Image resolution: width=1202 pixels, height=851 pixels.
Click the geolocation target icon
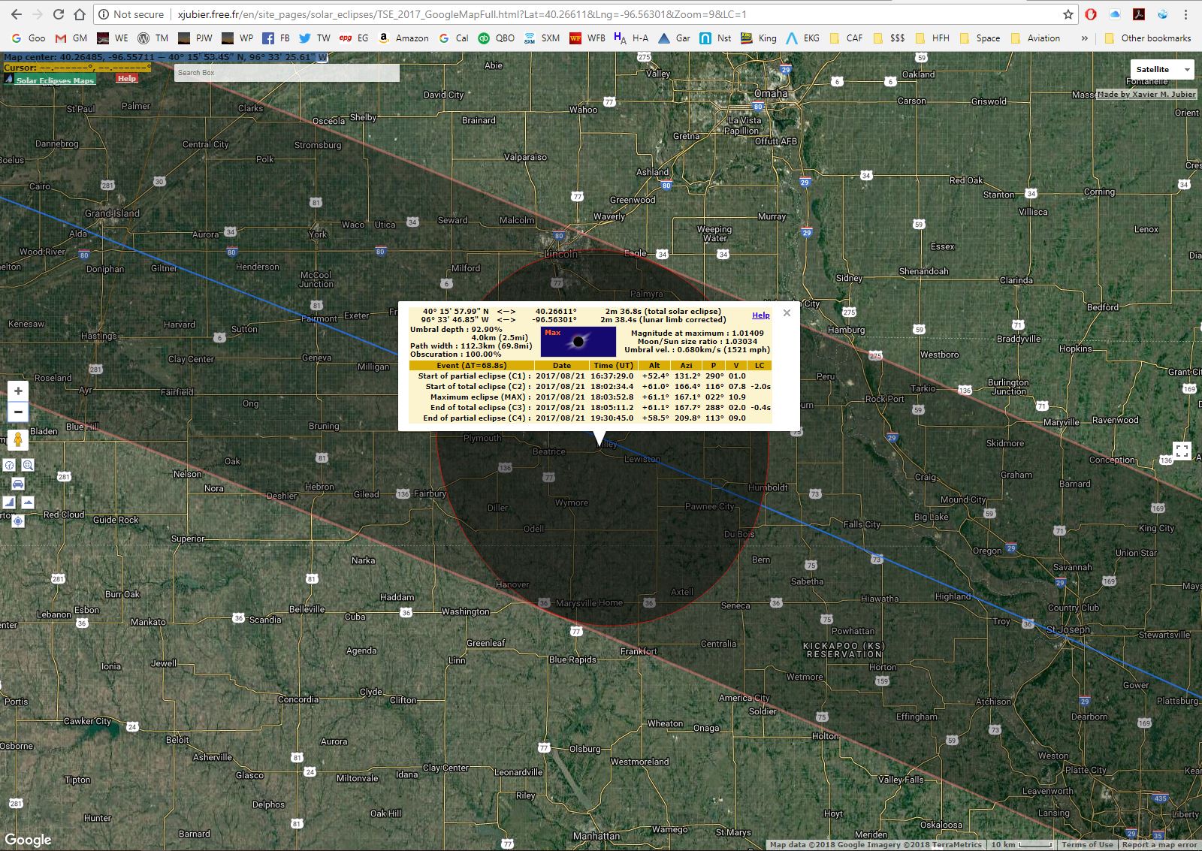18,521
